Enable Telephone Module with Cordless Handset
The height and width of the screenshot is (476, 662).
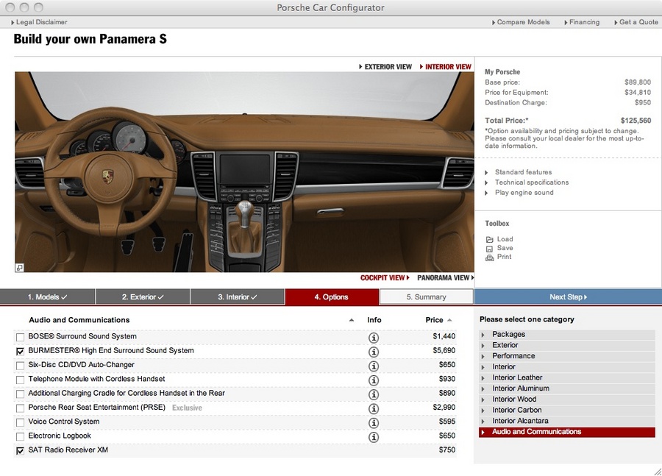pos(20,380)
